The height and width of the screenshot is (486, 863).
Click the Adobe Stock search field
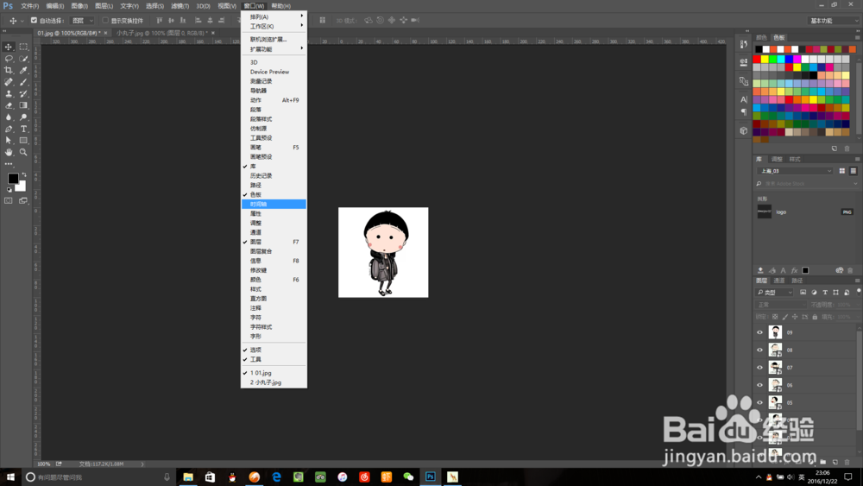[x=807, y=184]
